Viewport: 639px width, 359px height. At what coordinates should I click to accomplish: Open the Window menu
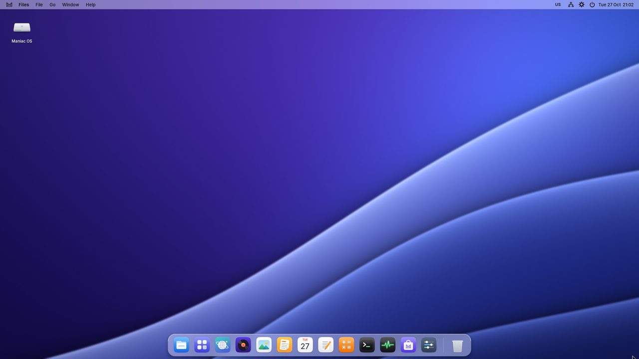[x=70, y=4]
